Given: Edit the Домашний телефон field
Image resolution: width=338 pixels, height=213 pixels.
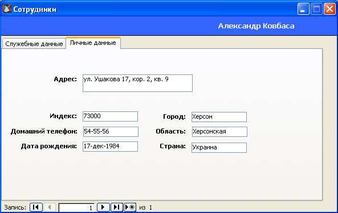Looking at the screenshot, I should click(111, 132).
